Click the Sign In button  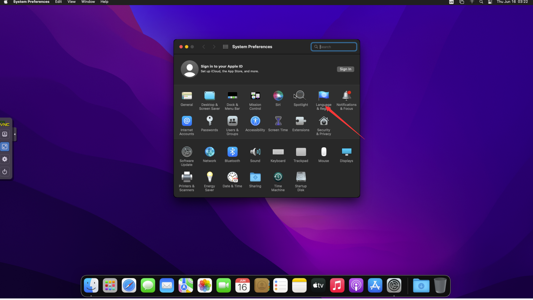coord(345,69)
